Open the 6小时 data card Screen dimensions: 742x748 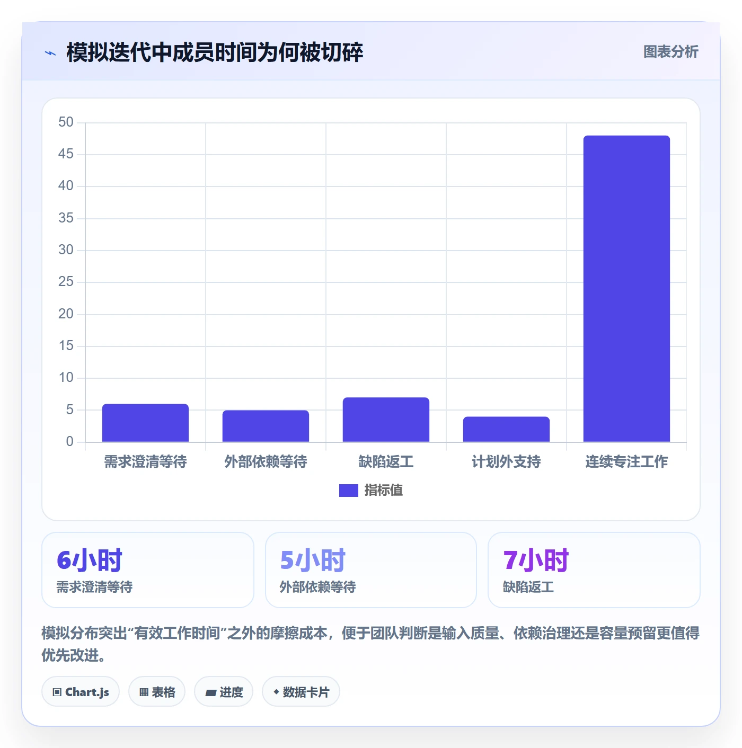[x=148, y=570]
